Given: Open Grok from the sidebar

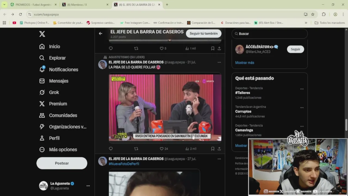Looking at the screenshot, I should pyautogui.click(x=49, y=92).
